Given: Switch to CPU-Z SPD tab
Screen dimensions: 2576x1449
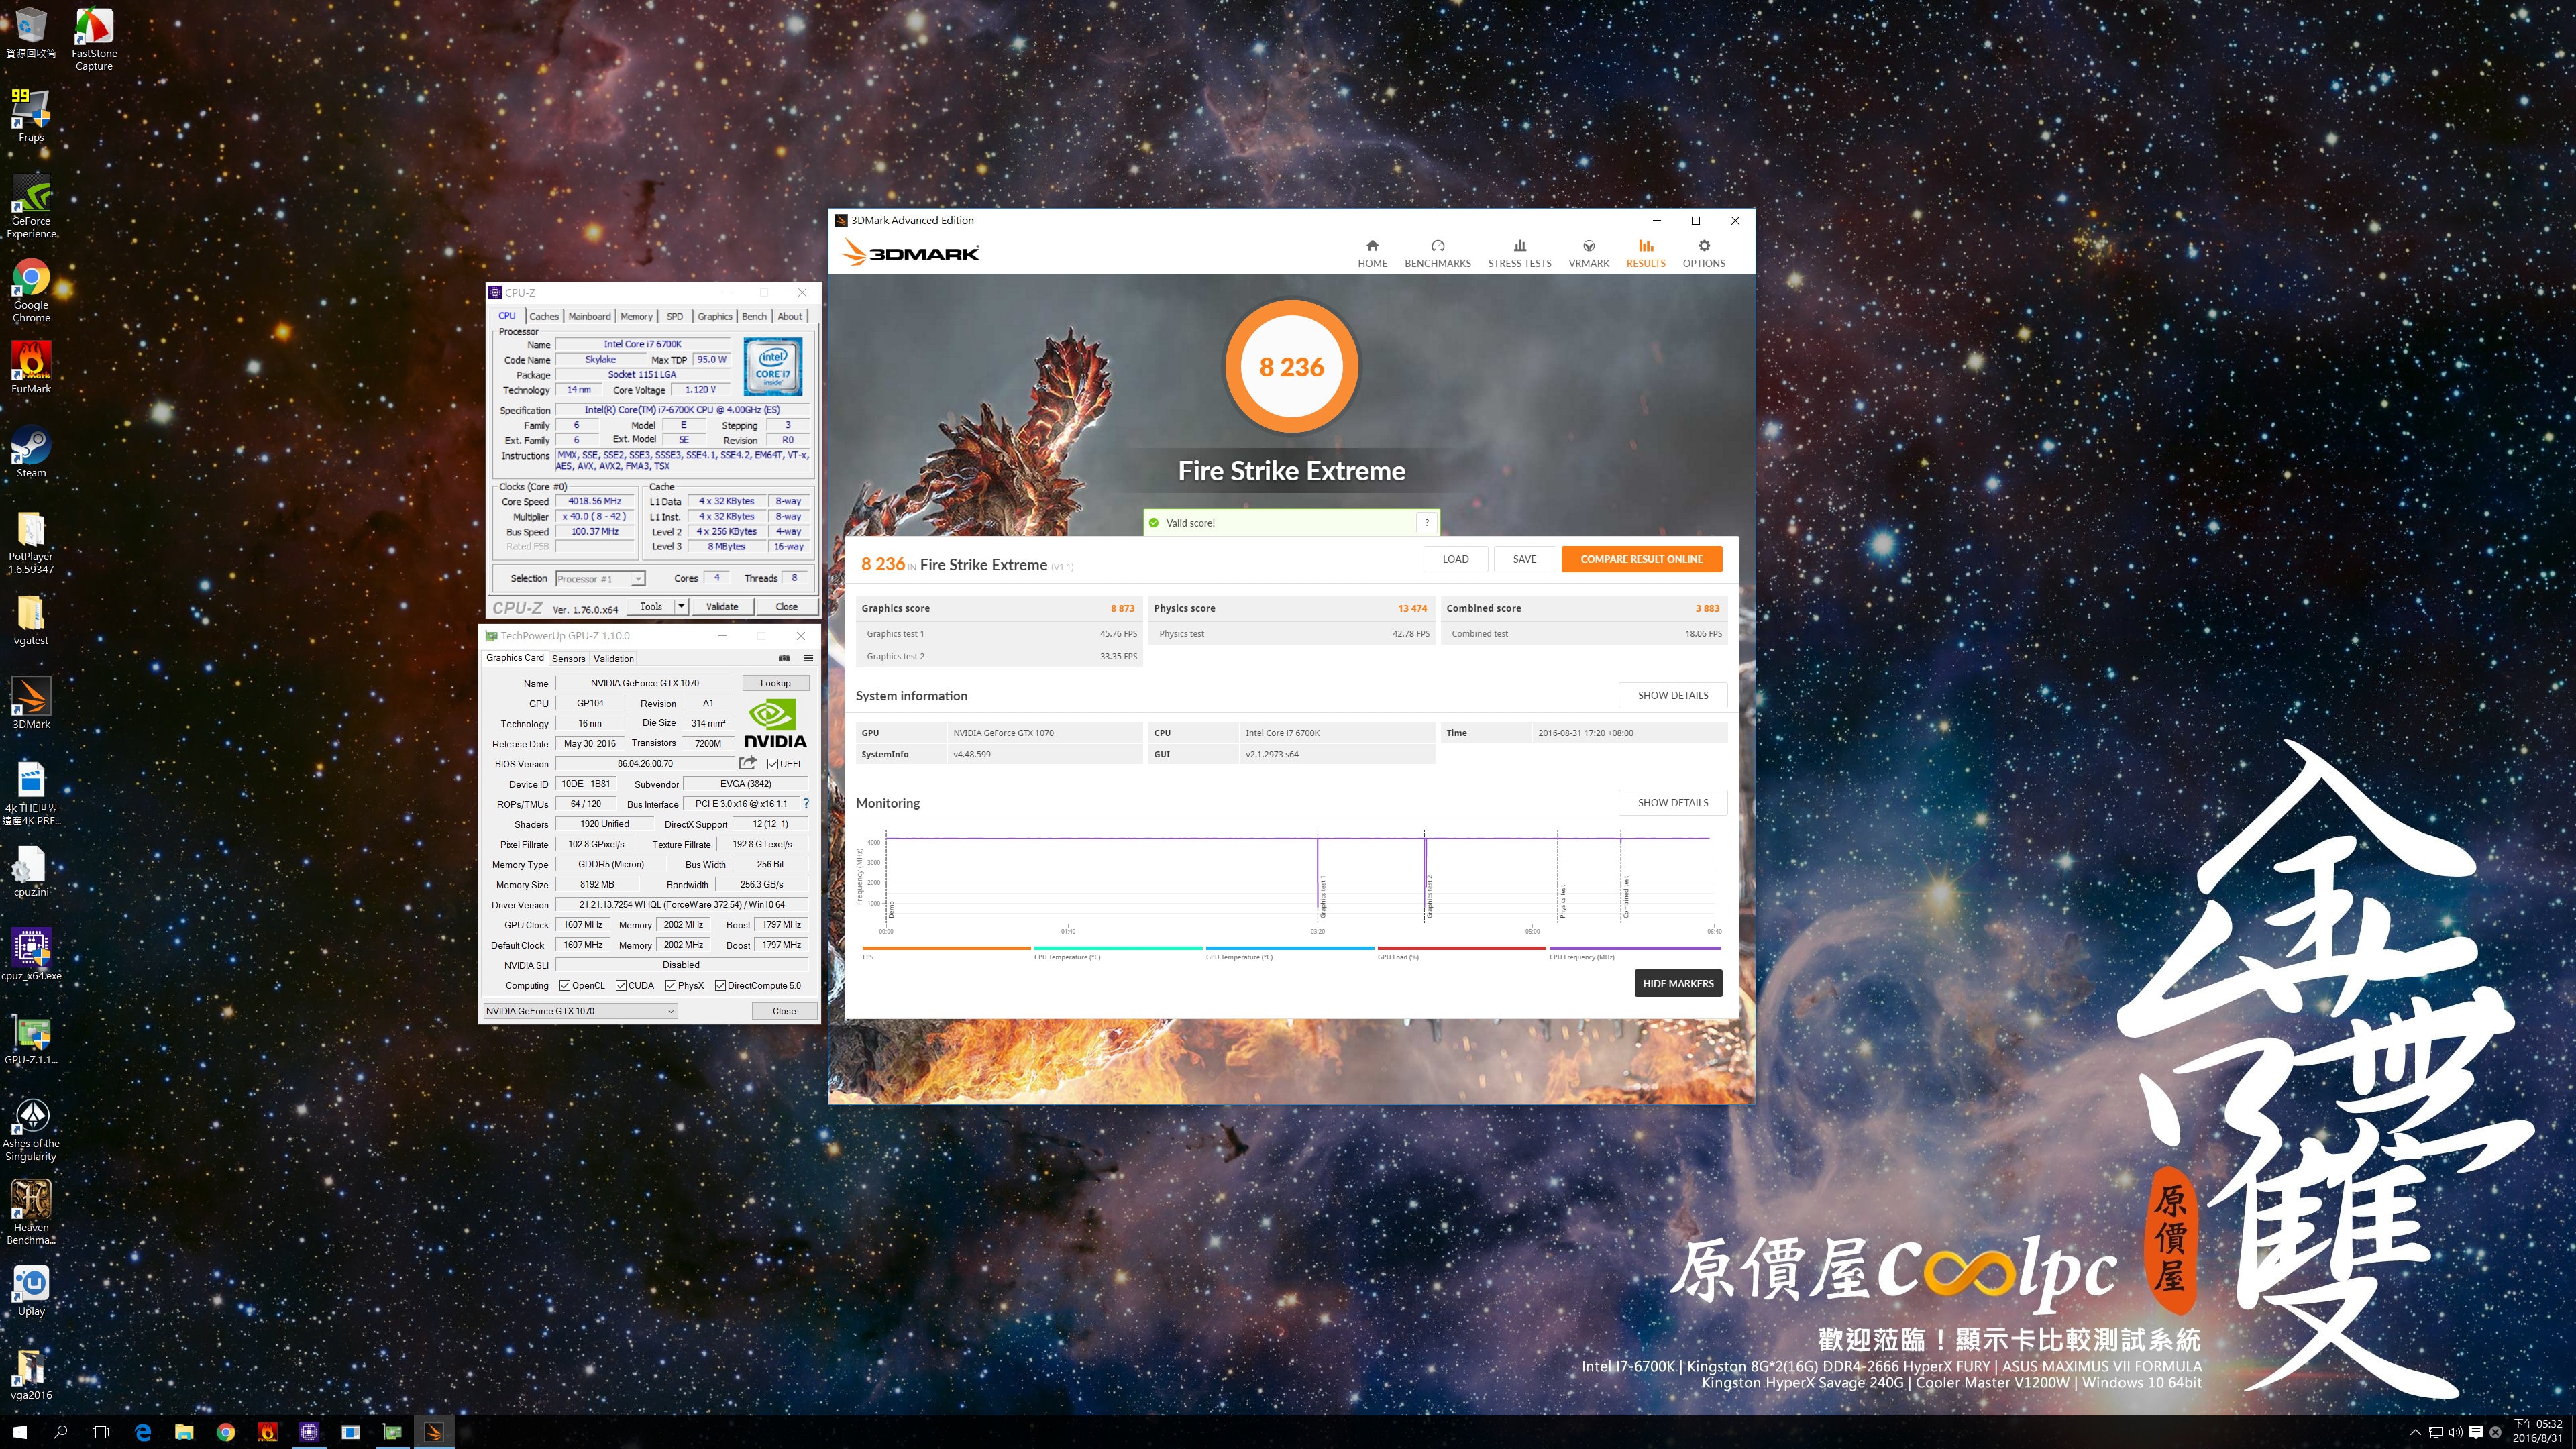Looking at the screenshot, I should pos(675,316).
